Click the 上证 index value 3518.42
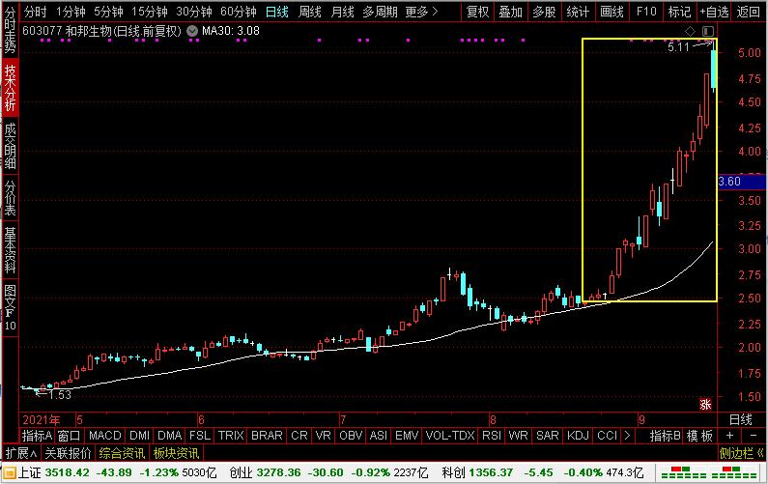Image resolution: width=768 pixels, height=484 pixels. pyautogui.click(x=68, y=472)
